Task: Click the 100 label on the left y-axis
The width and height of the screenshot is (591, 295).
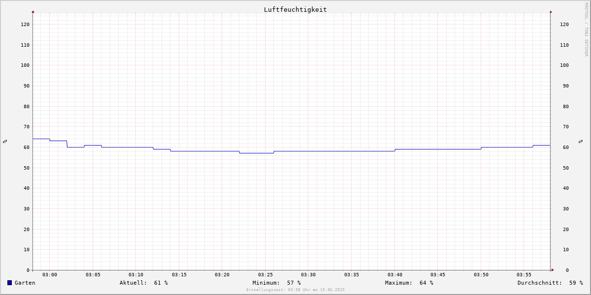Action: 25,65
